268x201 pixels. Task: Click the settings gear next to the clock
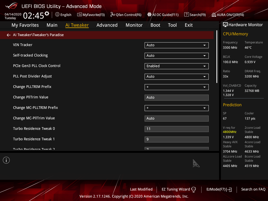pyautogui.click(x=47, y=14)
